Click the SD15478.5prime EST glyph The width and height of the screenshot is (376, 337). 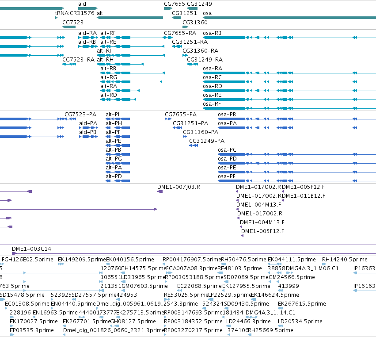tap(2, 299)
